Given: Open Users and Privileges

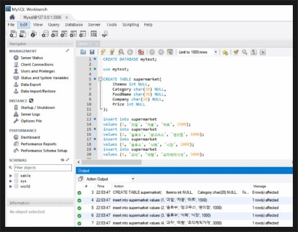Looking at the screenshot, I should [x=38, y=71].
